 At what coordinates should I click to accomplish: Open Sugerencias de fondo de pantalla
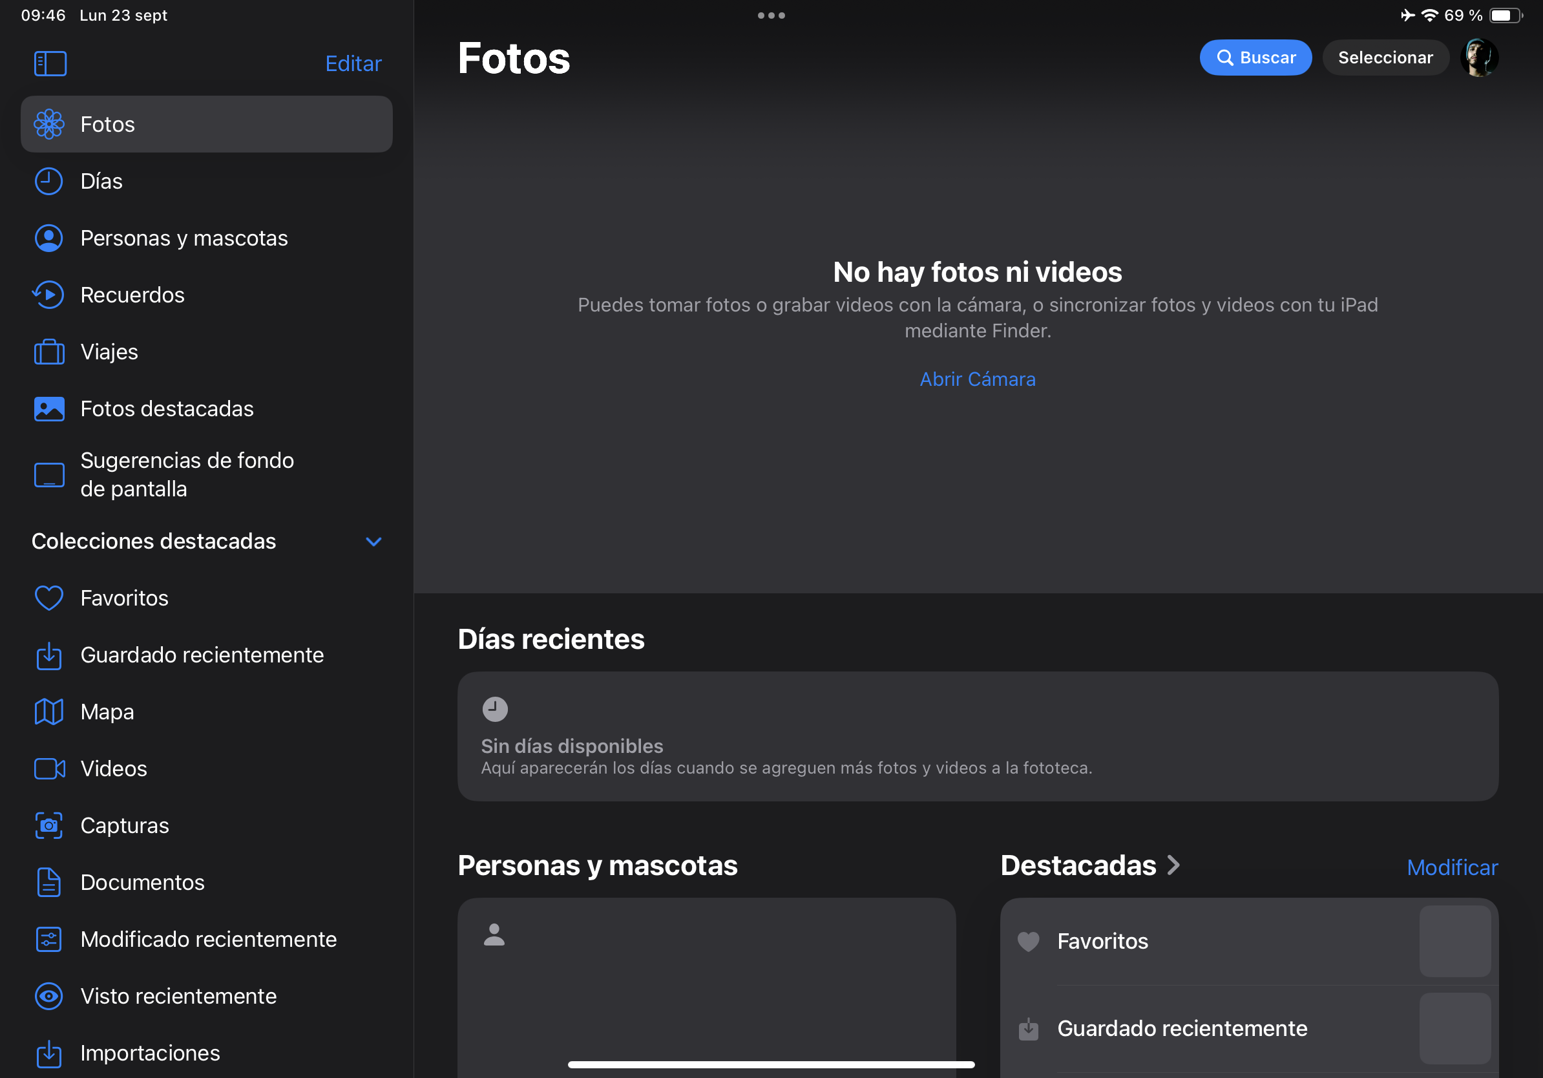(x=187, y=474)
